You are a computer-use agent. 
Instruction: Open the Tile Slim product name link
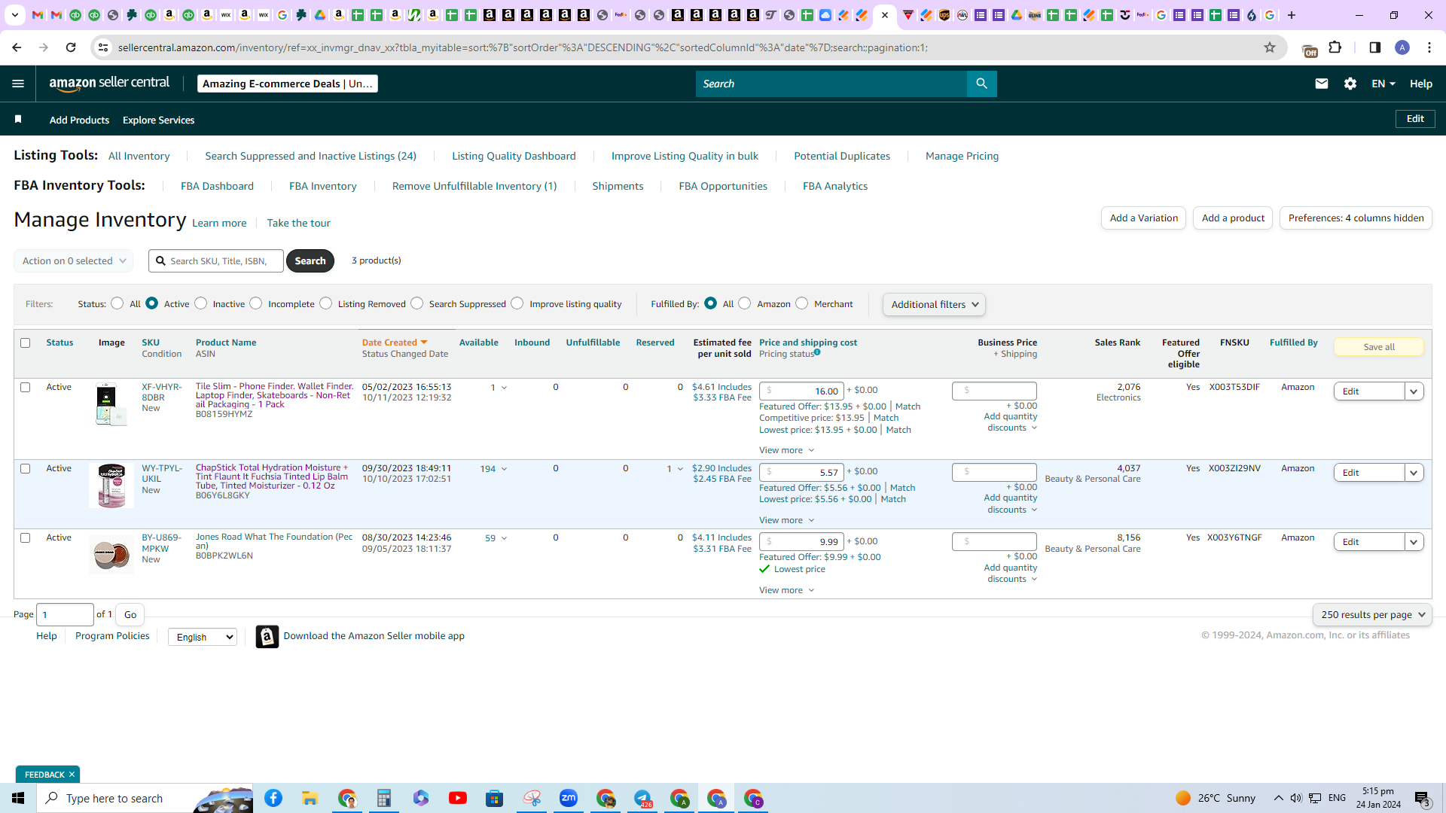click(274, 395)
